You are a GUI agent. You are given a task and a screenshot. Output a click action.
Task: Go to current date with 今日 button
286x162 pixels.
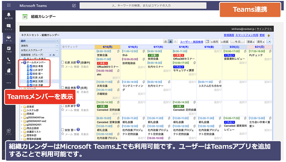click(x=238, y=41)
